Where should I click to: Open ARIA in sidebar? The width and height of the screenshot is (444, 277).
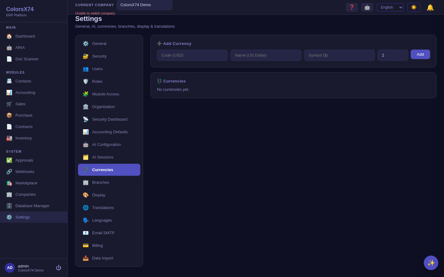(x=34, y=48)
